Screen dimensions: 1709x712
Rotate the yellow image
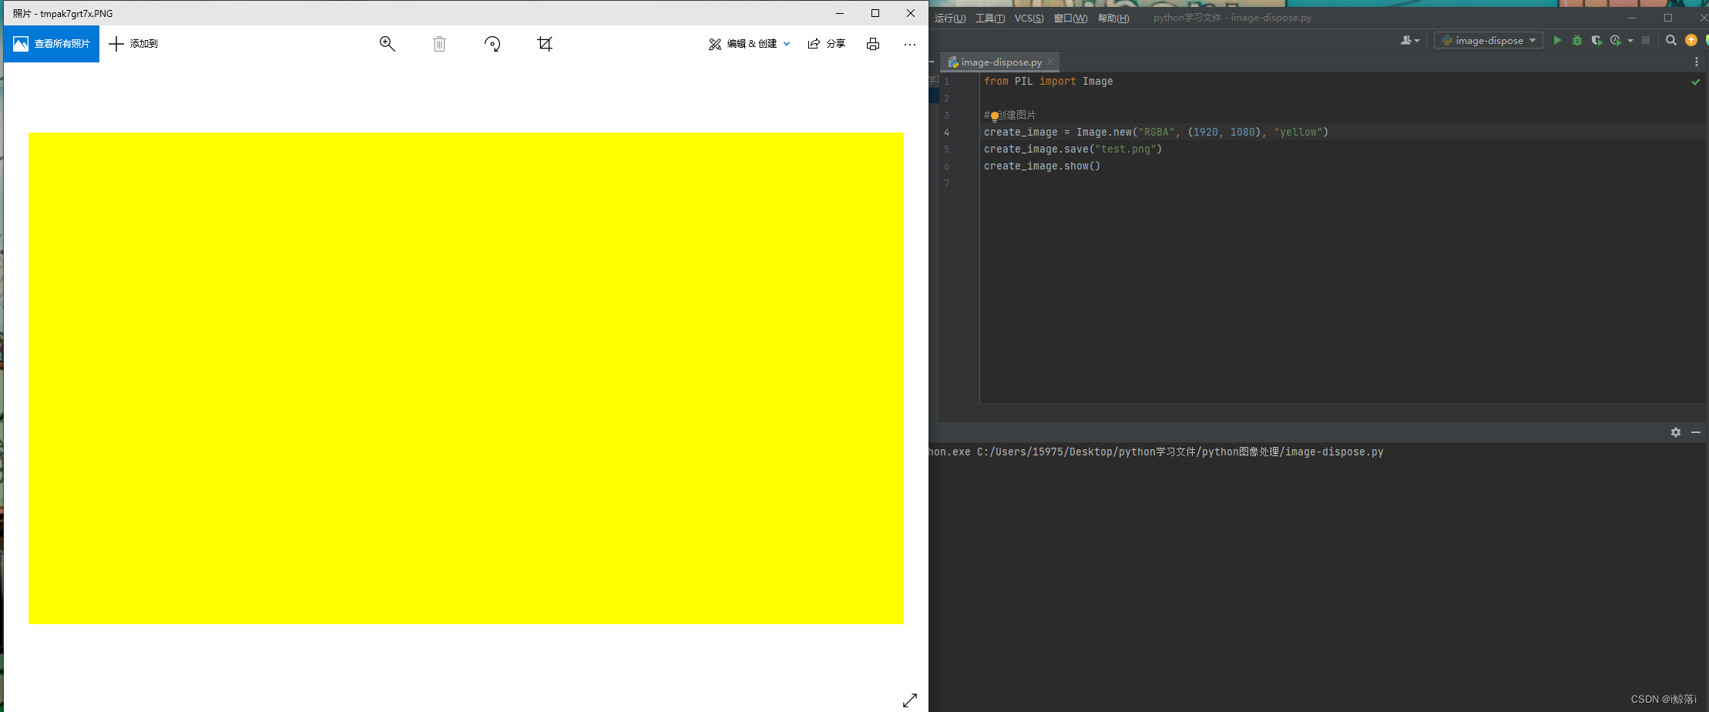click(x=492, y=44)
